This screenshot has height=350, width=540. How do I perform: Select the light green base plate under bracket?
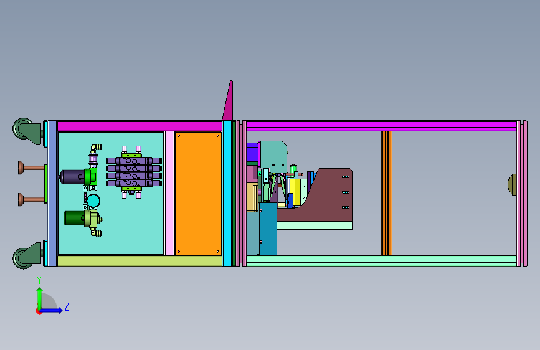pos(315,225)
